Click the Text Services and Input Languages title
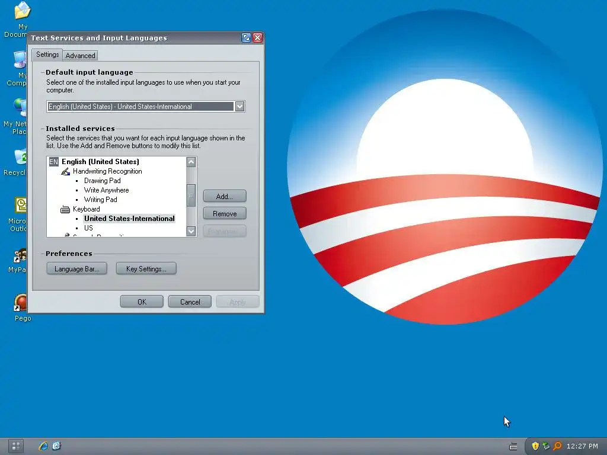 (99, 38)
